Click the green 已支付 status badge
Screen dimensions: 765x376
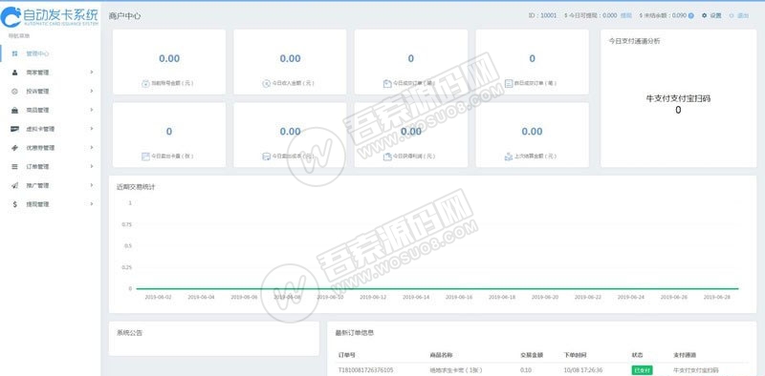point(642,370)
